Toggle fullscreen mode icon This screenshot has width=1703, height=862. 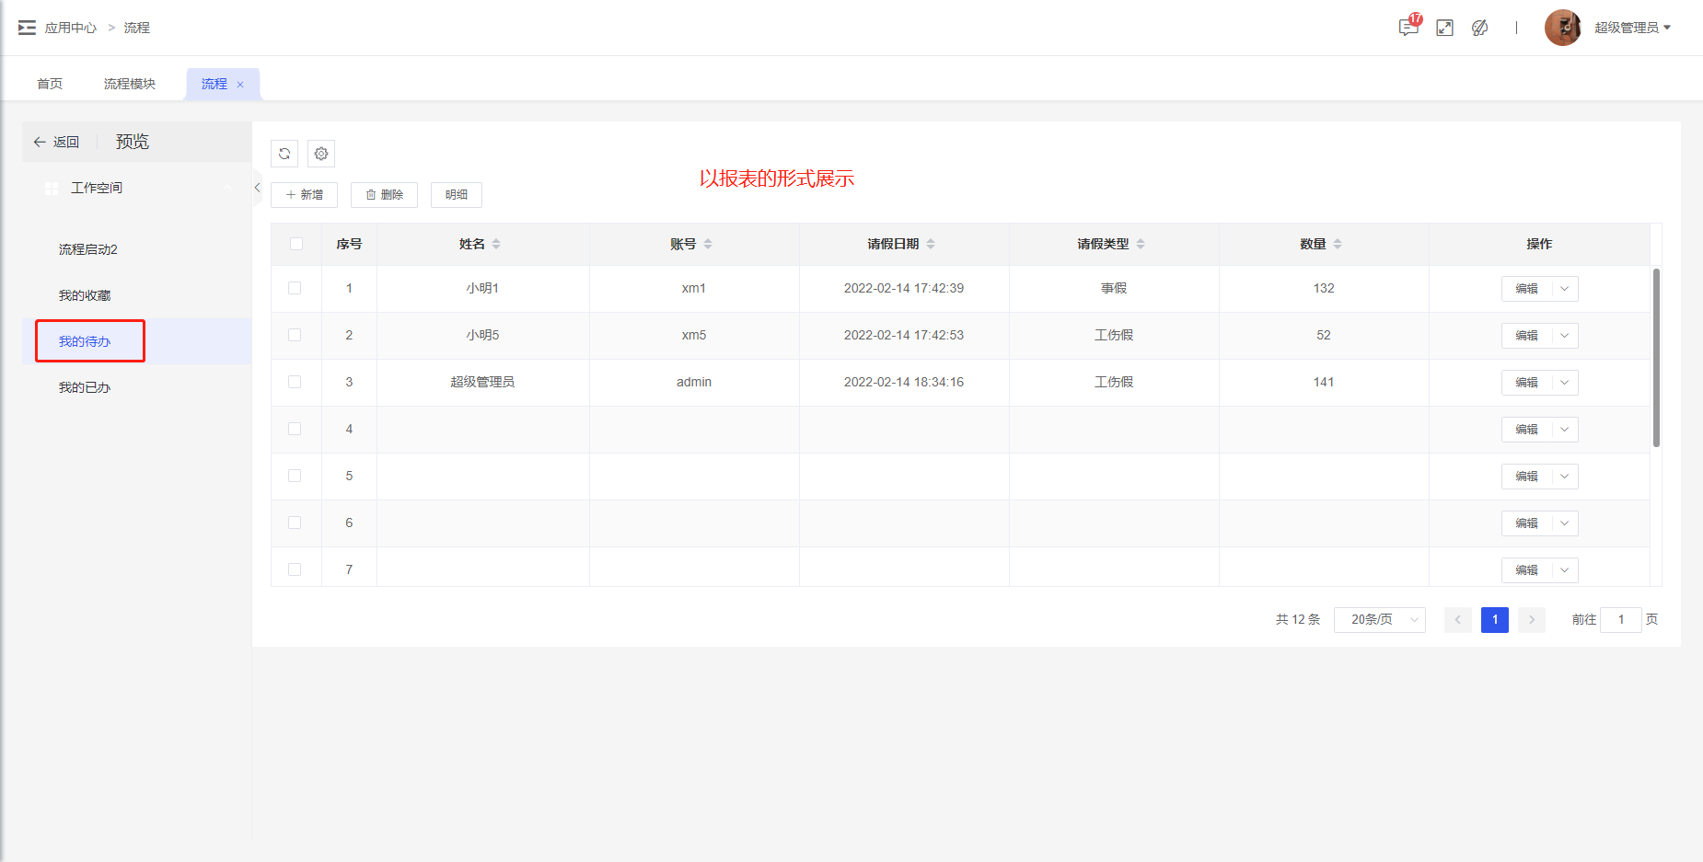click(x=1445, y=28)
